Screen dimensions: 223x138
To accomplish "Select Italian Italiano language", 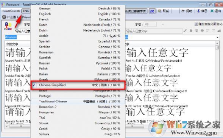I will pyautogui.click(x=78, y=74).
